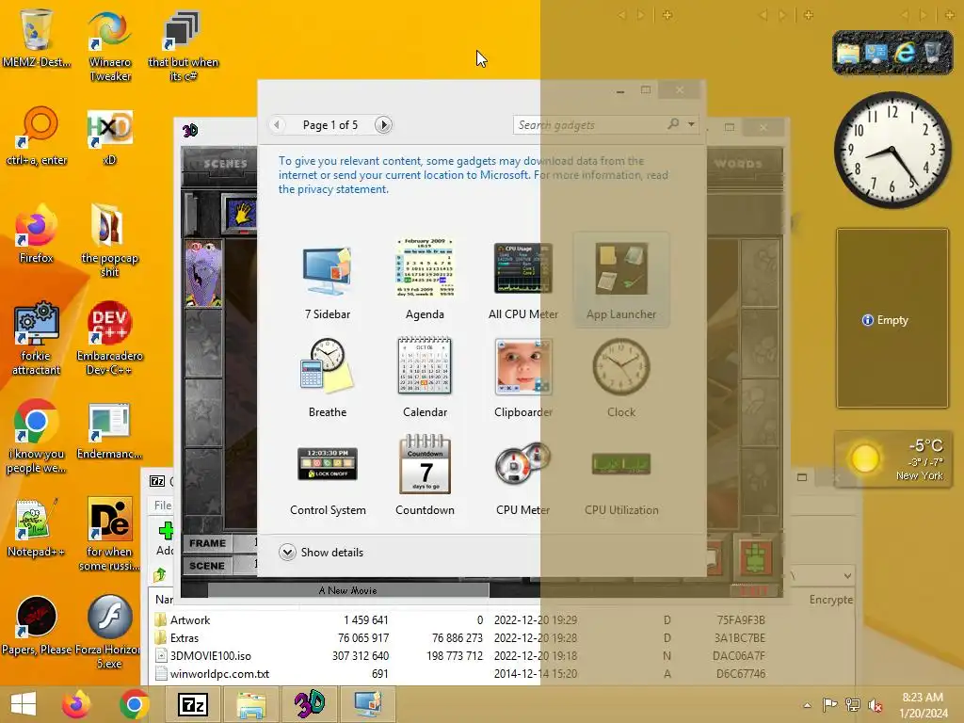Select the Control System gadget

(327, 475)
